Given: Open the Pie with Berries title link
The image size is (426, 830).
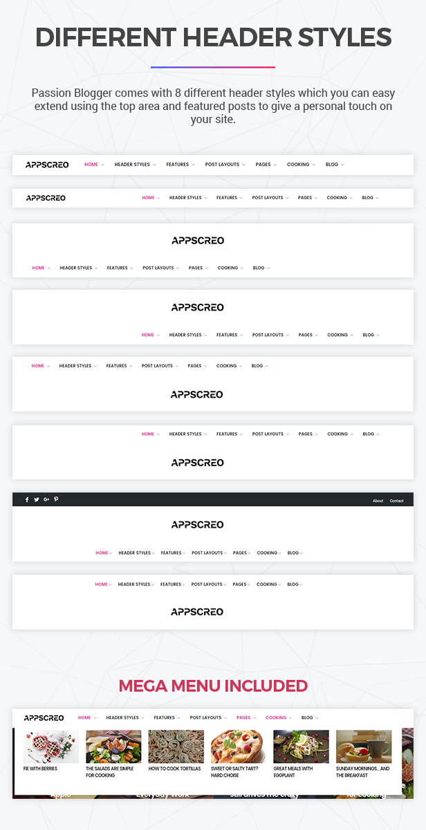Looking at the screenshot, I should (41, 768).
